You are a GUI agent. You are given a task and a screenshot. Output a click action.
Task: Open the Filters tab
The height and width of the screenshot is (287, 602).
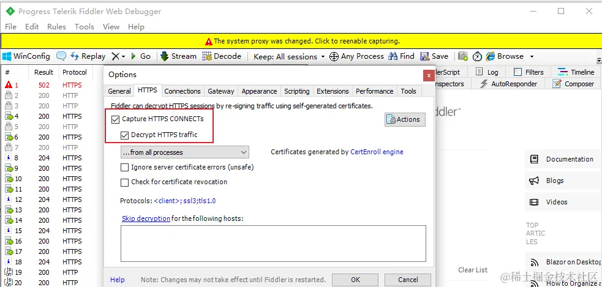tap(529, 72)
